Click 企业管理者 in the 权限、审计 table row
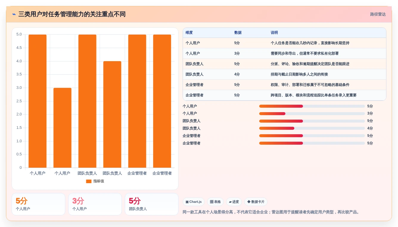The image size is (398, 227). tap(195, 85)
